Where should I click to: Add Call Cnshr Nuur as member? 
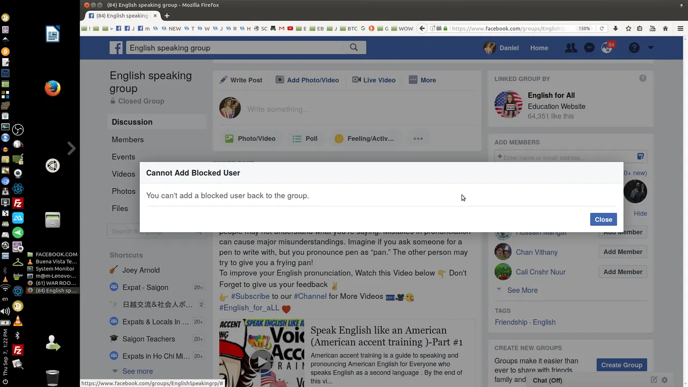(x=622, y=272)
